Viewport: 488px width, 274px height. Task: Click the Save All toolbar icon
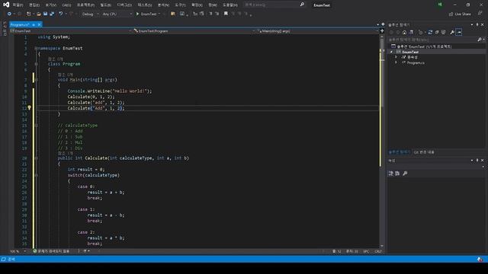pyautogui.click(x=52, y=14)
